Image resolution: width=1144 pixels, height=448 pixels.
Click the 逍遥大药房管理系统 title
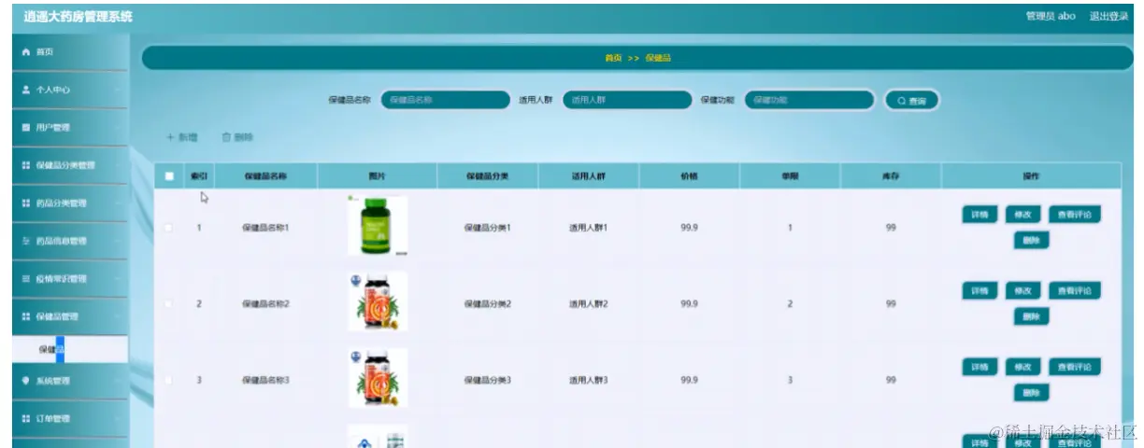[x=78, y=17]
